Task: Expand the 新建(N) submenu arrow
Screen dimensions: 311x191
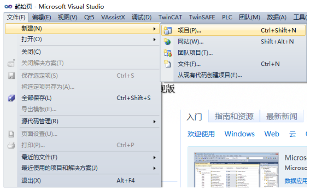Action: pyautogui.click(x=154, y=29)
